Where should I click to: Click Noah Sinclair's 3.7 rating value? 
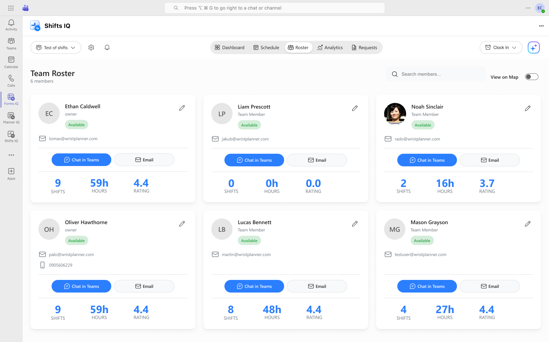(x=487, y=183)
